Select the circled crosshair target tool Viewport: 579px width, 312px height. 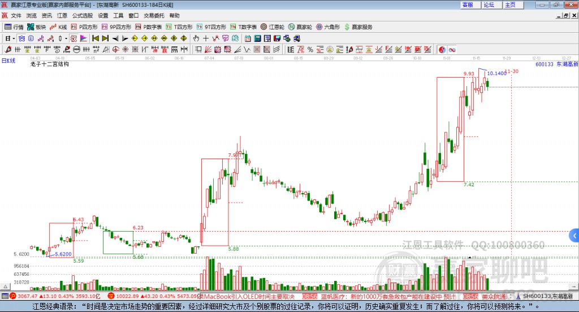pyautogui.click(x=115, y=49)
